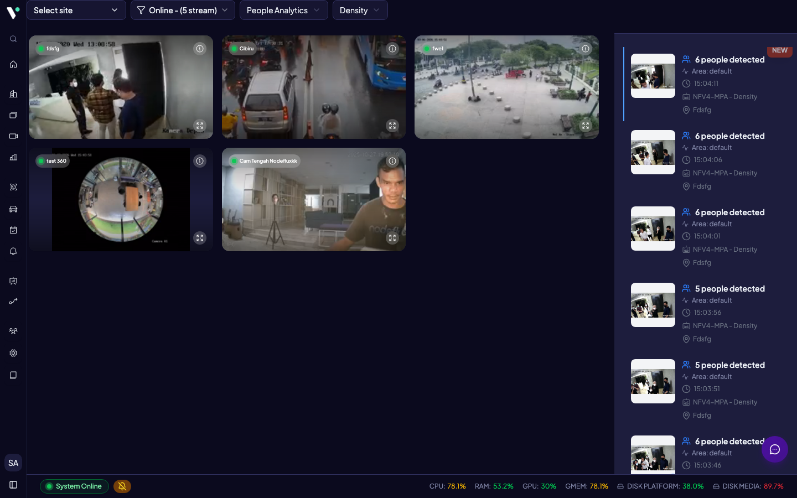The height and width of the screenshot is (498, 797).
Task: Click 'NFV4-MPA - Density' on the 15:04:11 event
Action: (x=725, y=97)
